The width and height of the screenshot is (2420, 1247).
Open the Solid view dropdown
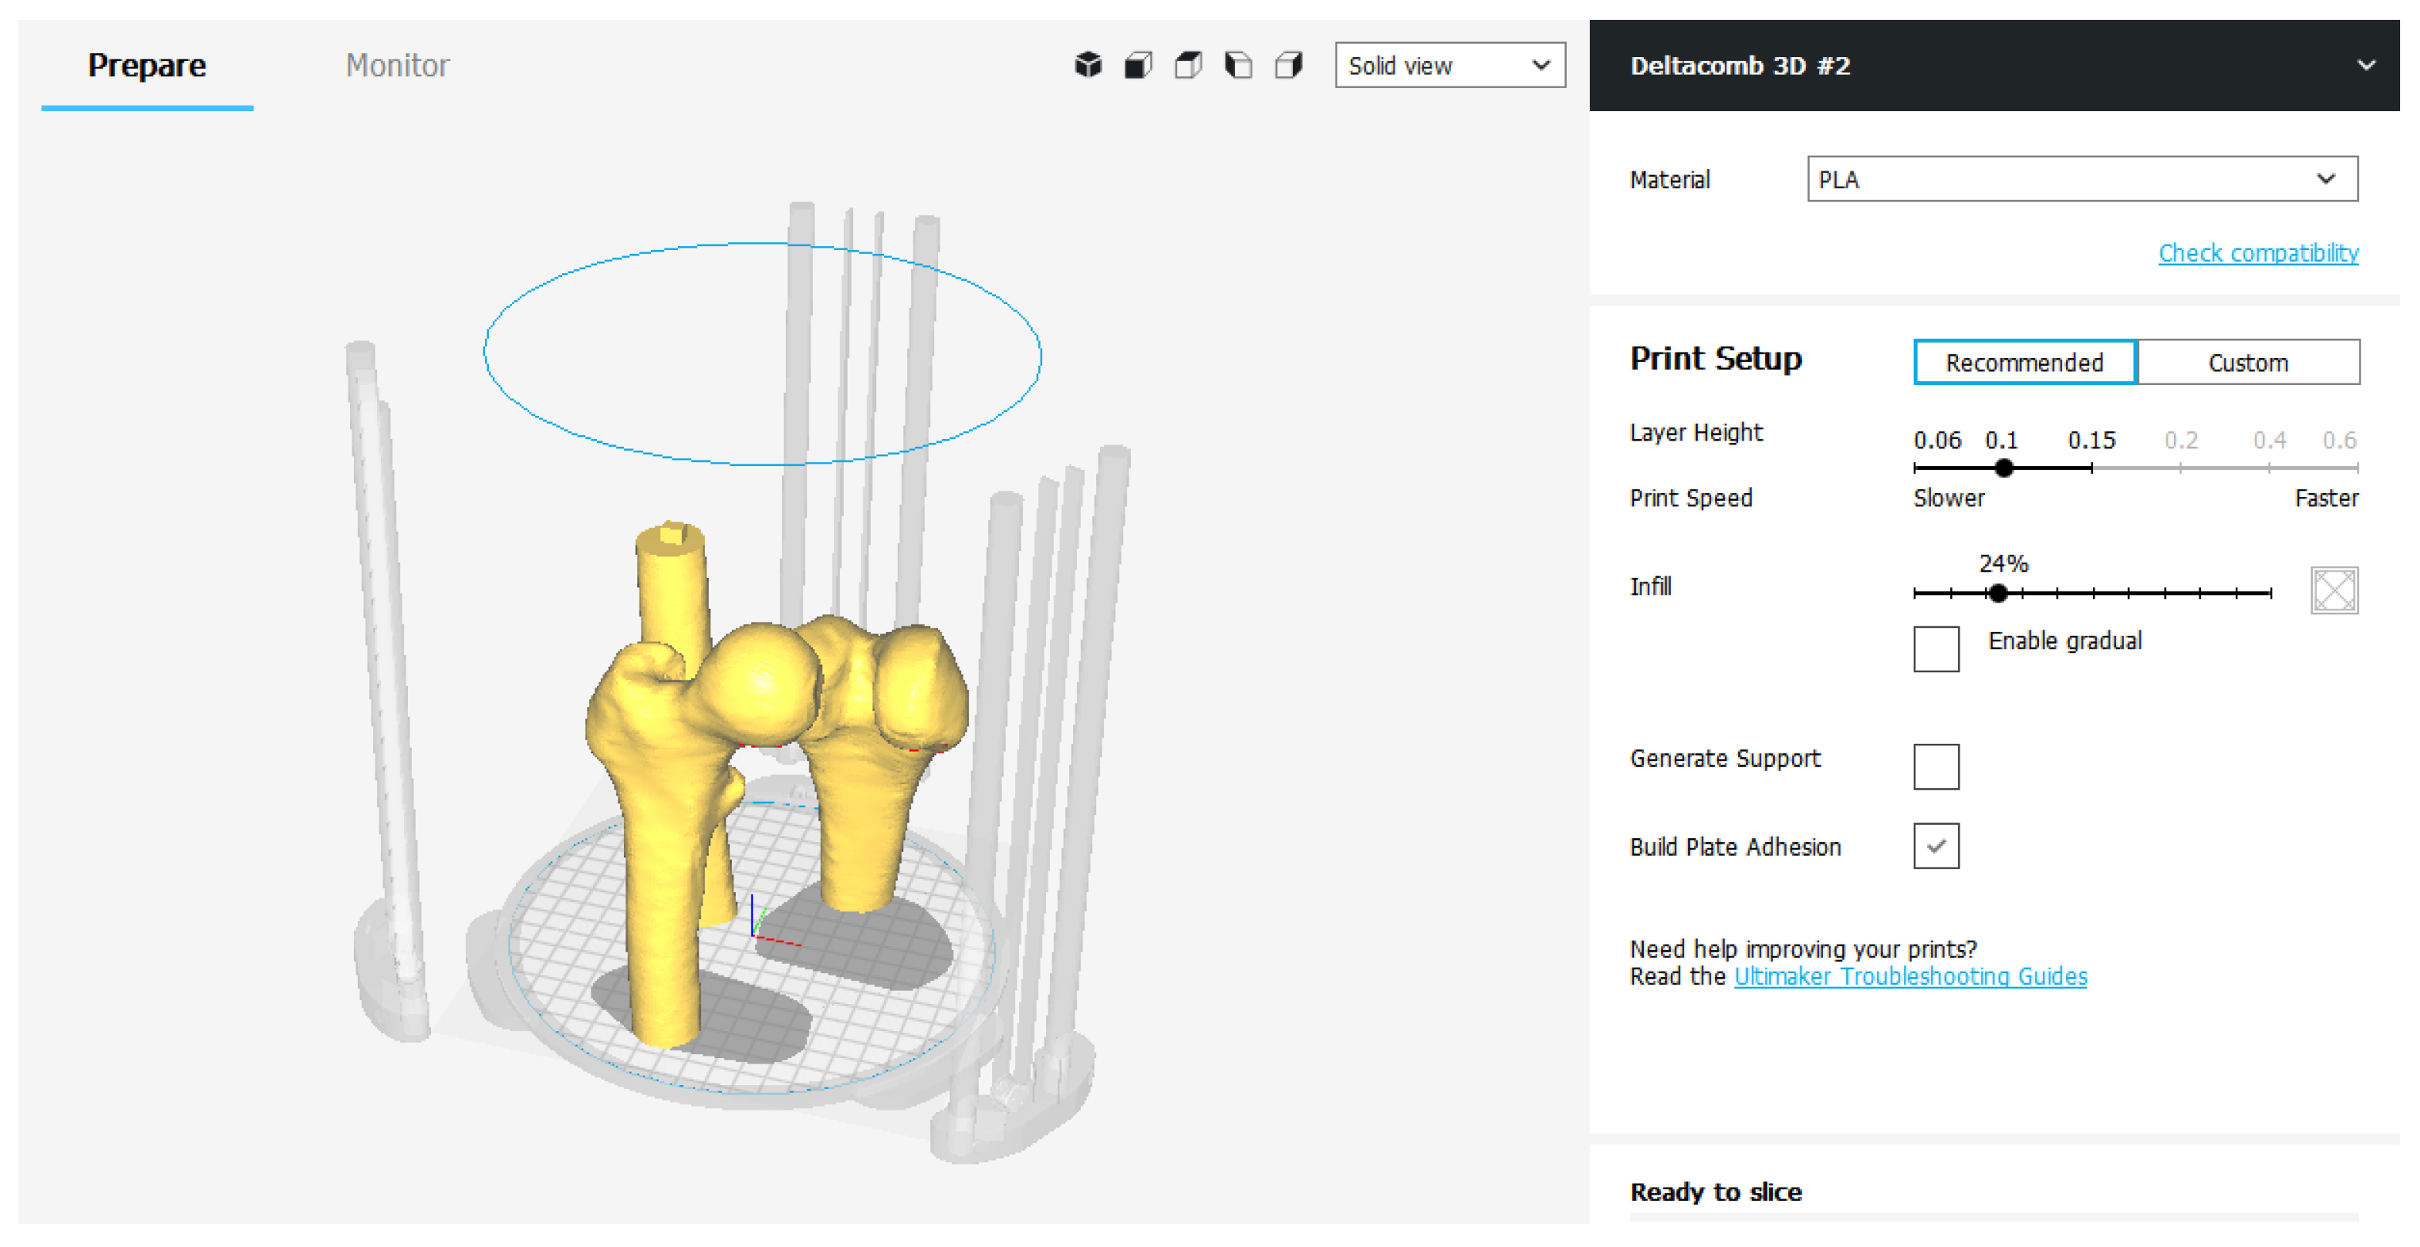coord(1449,65)
